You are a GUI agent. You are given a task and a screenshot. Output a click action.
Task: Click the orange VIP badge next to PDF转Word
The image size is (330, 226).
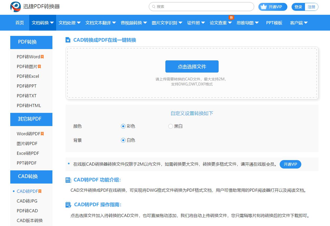(42, 56)
